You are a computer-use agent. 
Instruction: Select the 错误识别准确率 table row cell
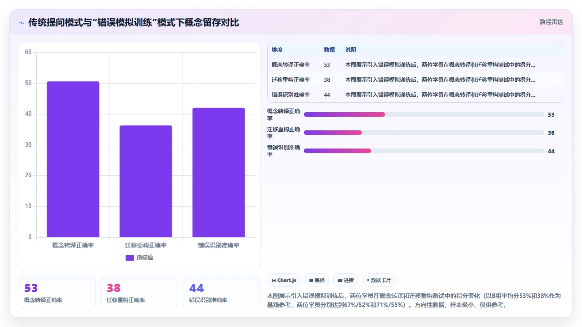click(291, 94)
